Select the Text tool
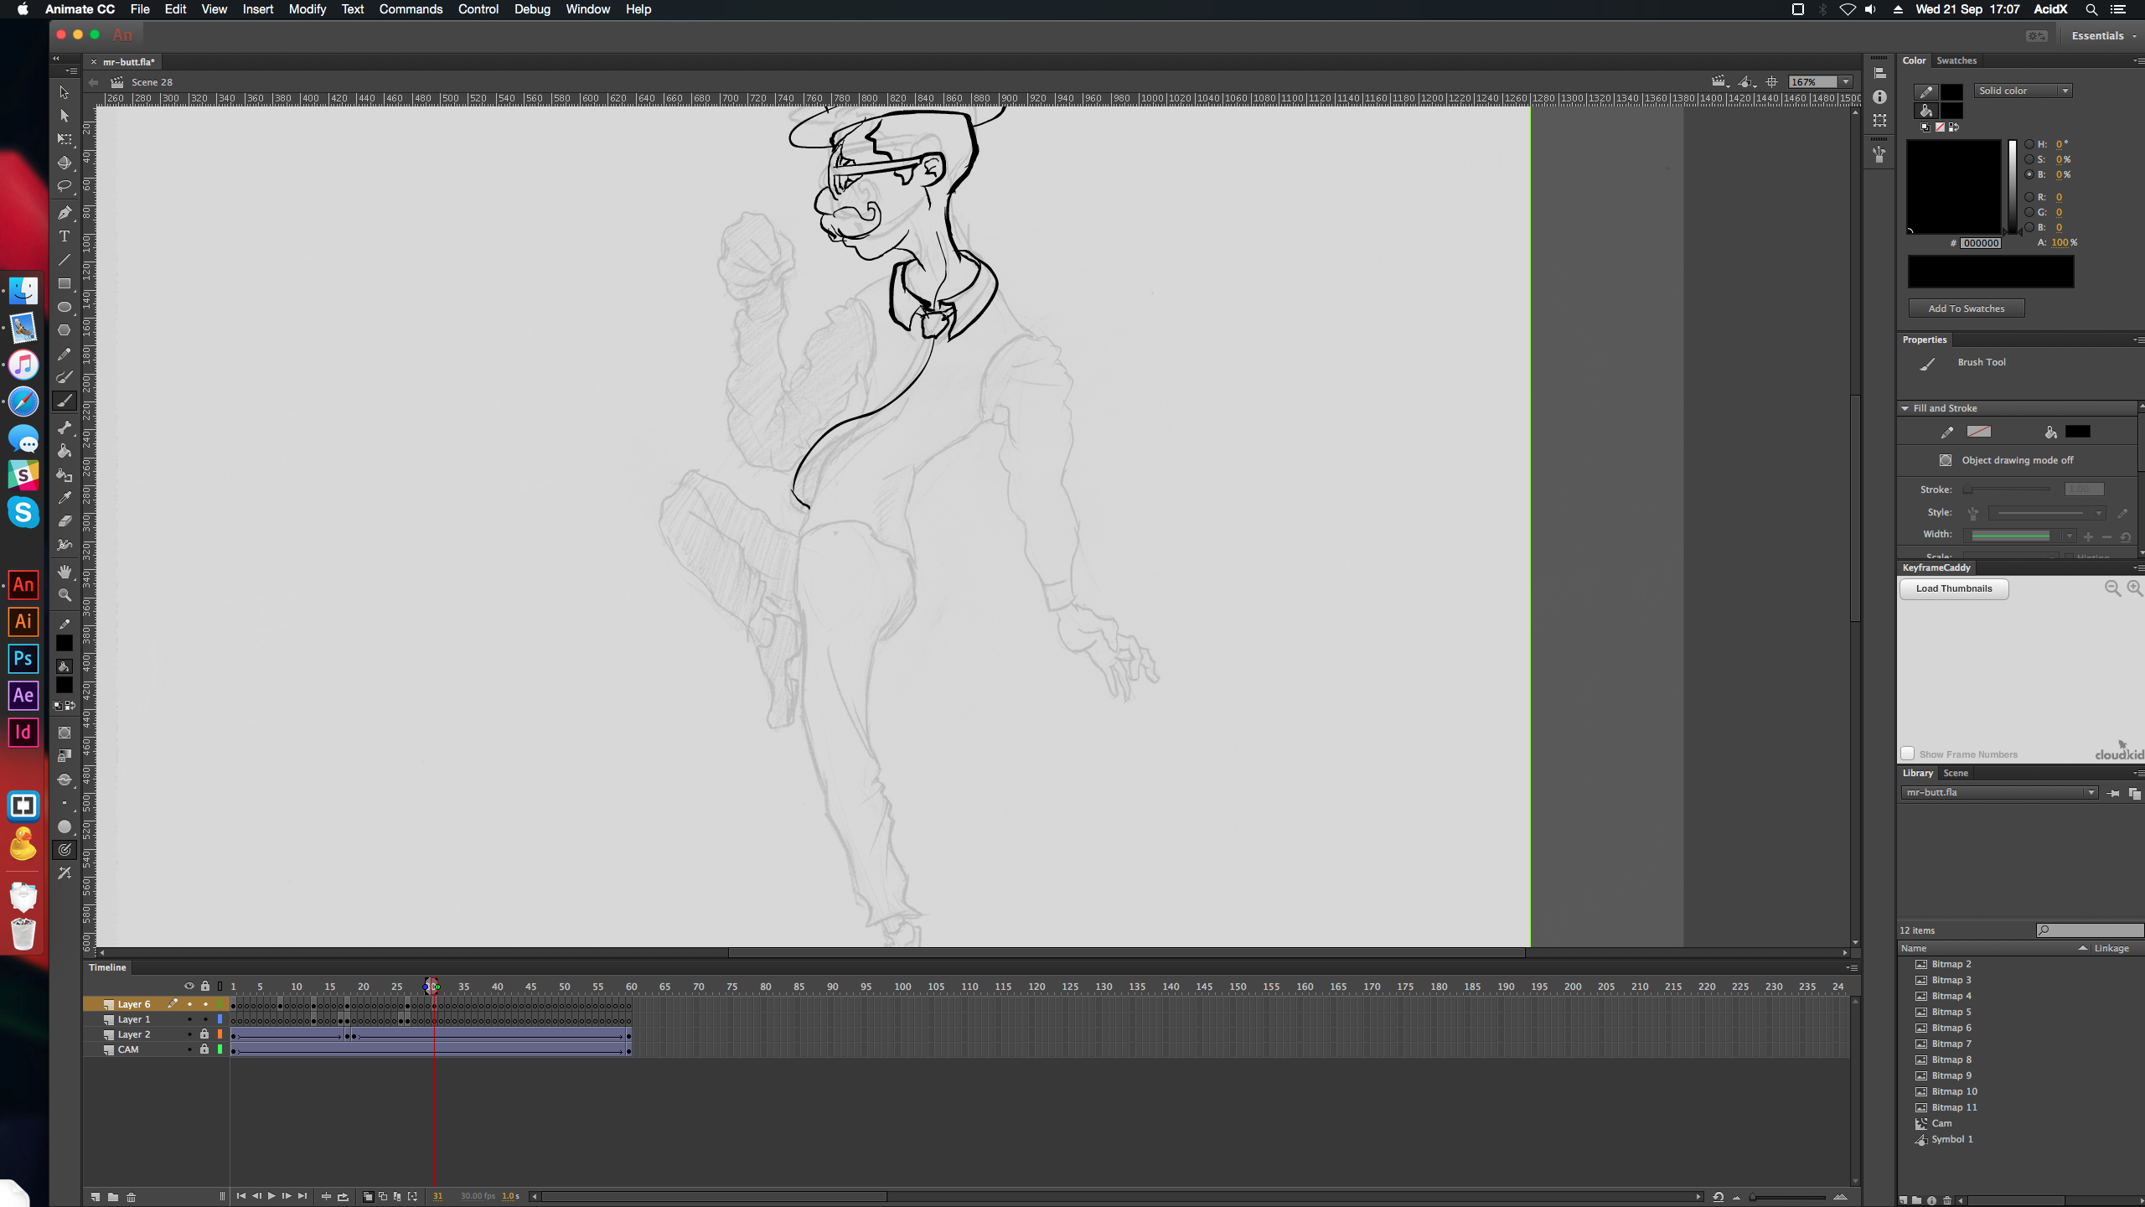The width and height of the screenshot is (2145, 1207). [x=65, y=236]
